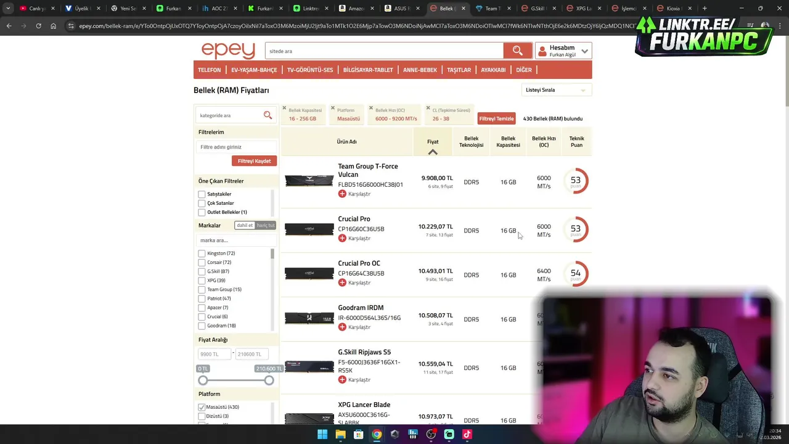The height and width of the screenshot is (444, 789).
Task: Click Filtreyi Kaydet button
Action: [254, 161]
